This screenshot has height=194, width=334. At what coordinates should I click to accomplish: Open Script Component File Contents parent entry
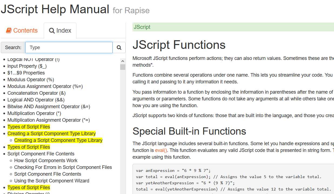point(41,154)
